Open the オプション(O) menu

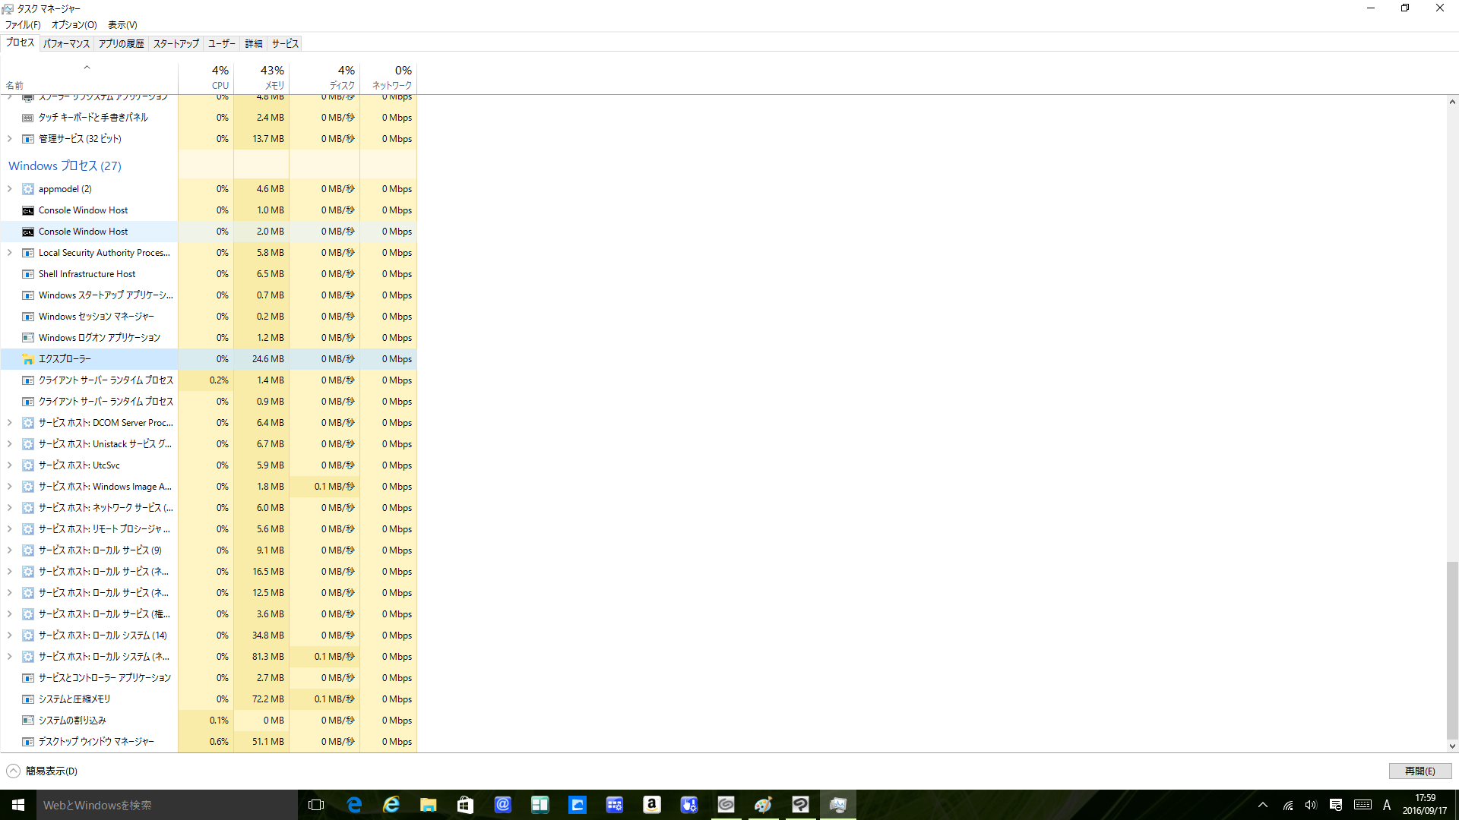(x=74, y=25)
